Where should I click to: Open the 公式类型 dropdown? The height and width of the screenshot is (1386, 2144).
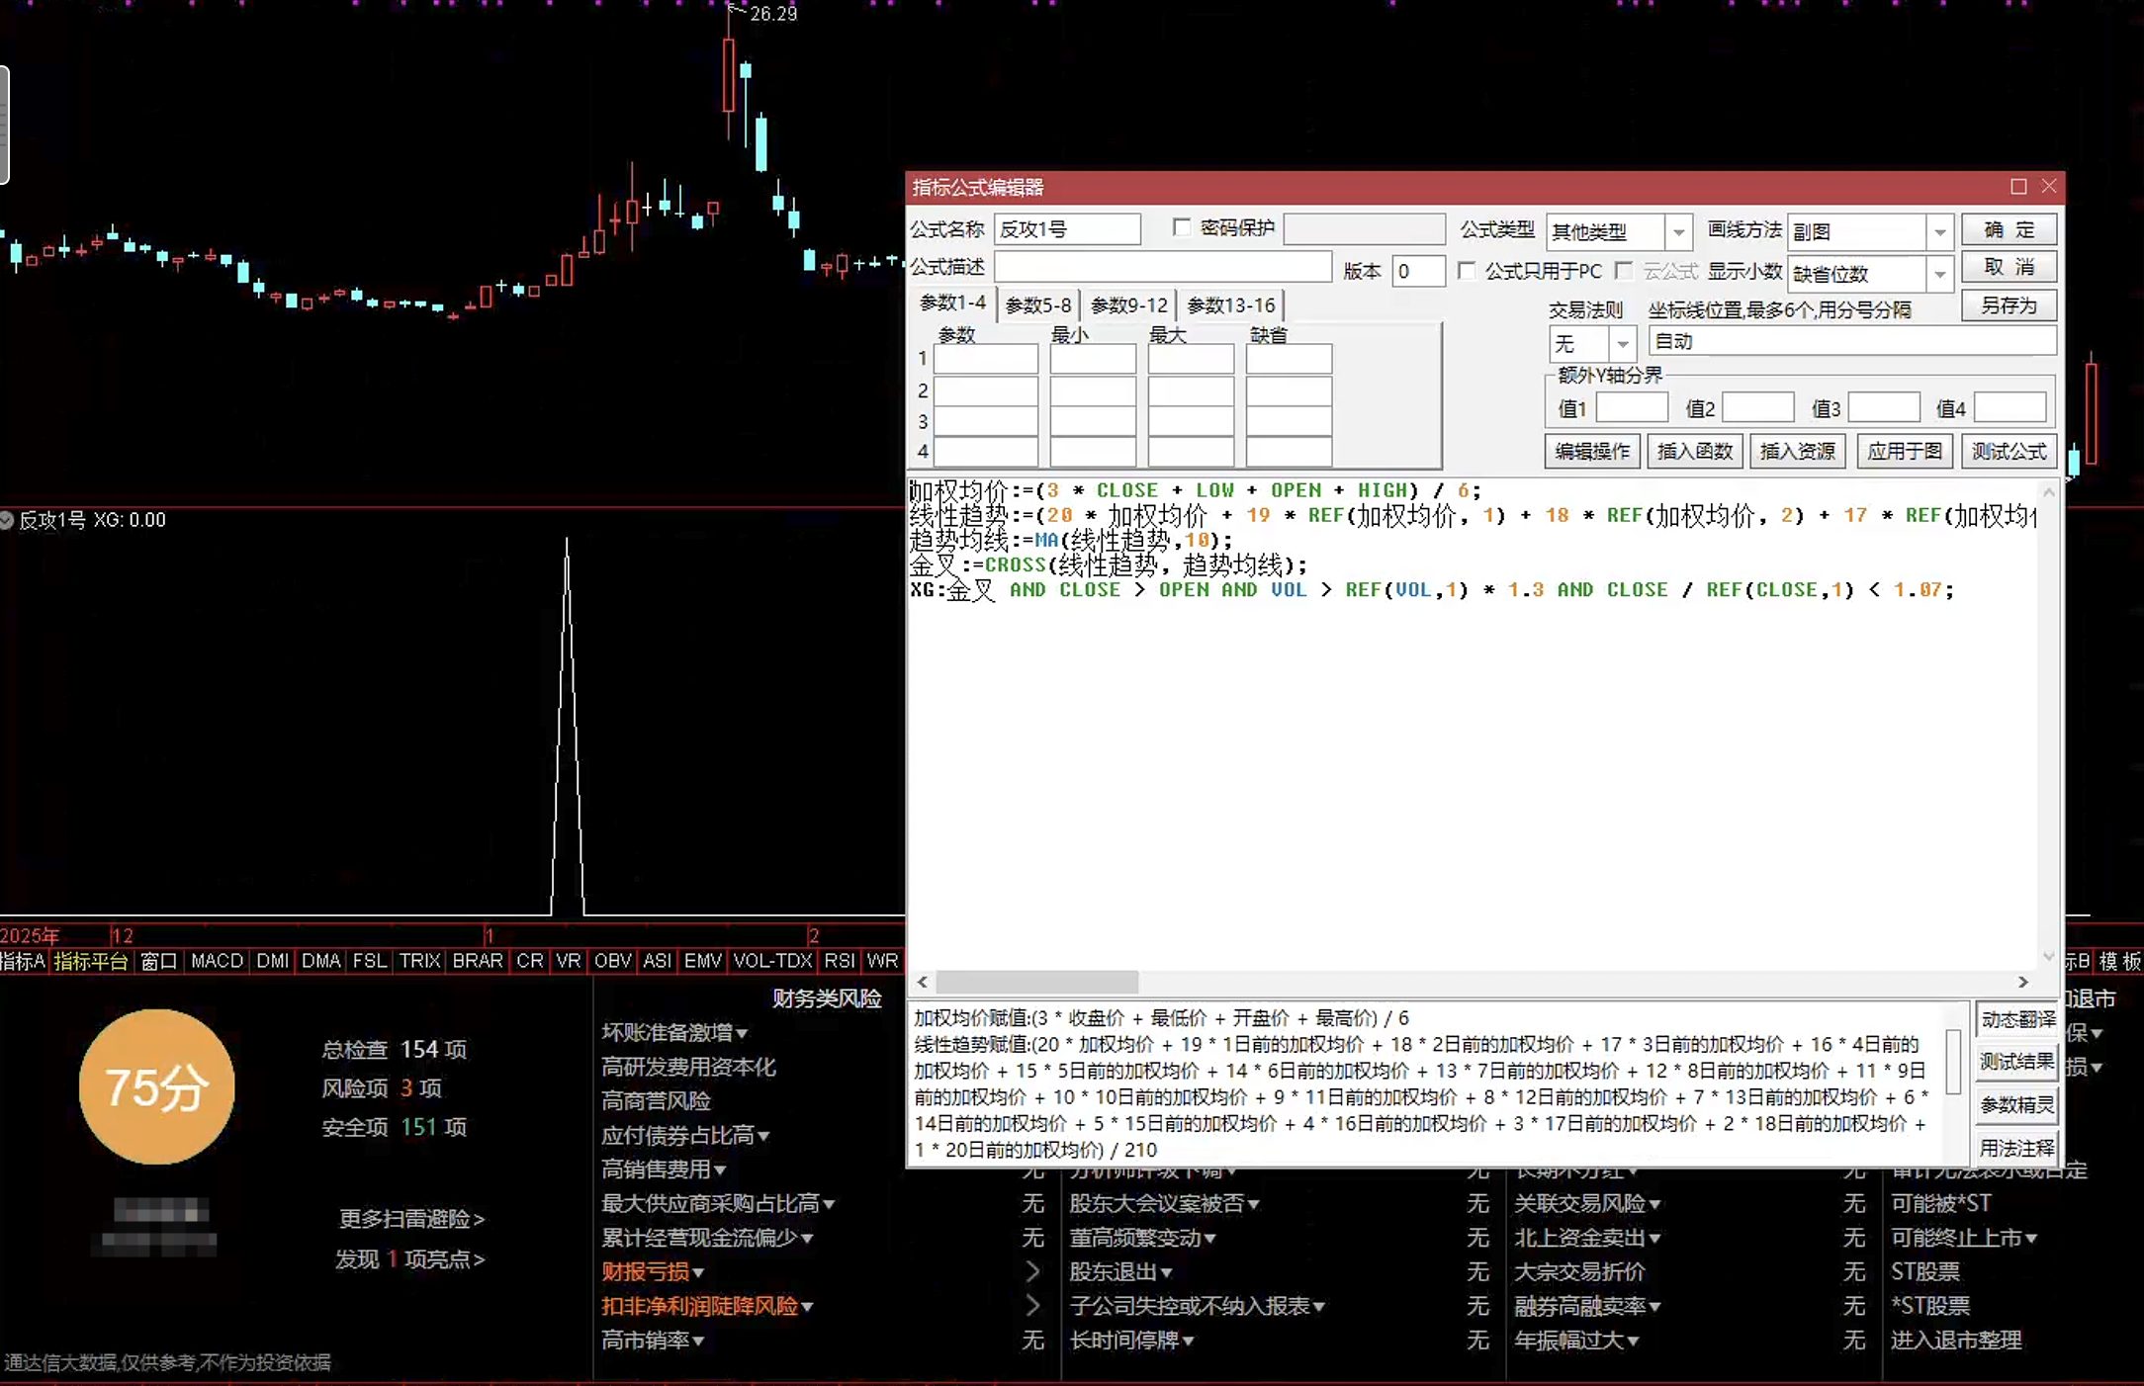[1678, 232]
